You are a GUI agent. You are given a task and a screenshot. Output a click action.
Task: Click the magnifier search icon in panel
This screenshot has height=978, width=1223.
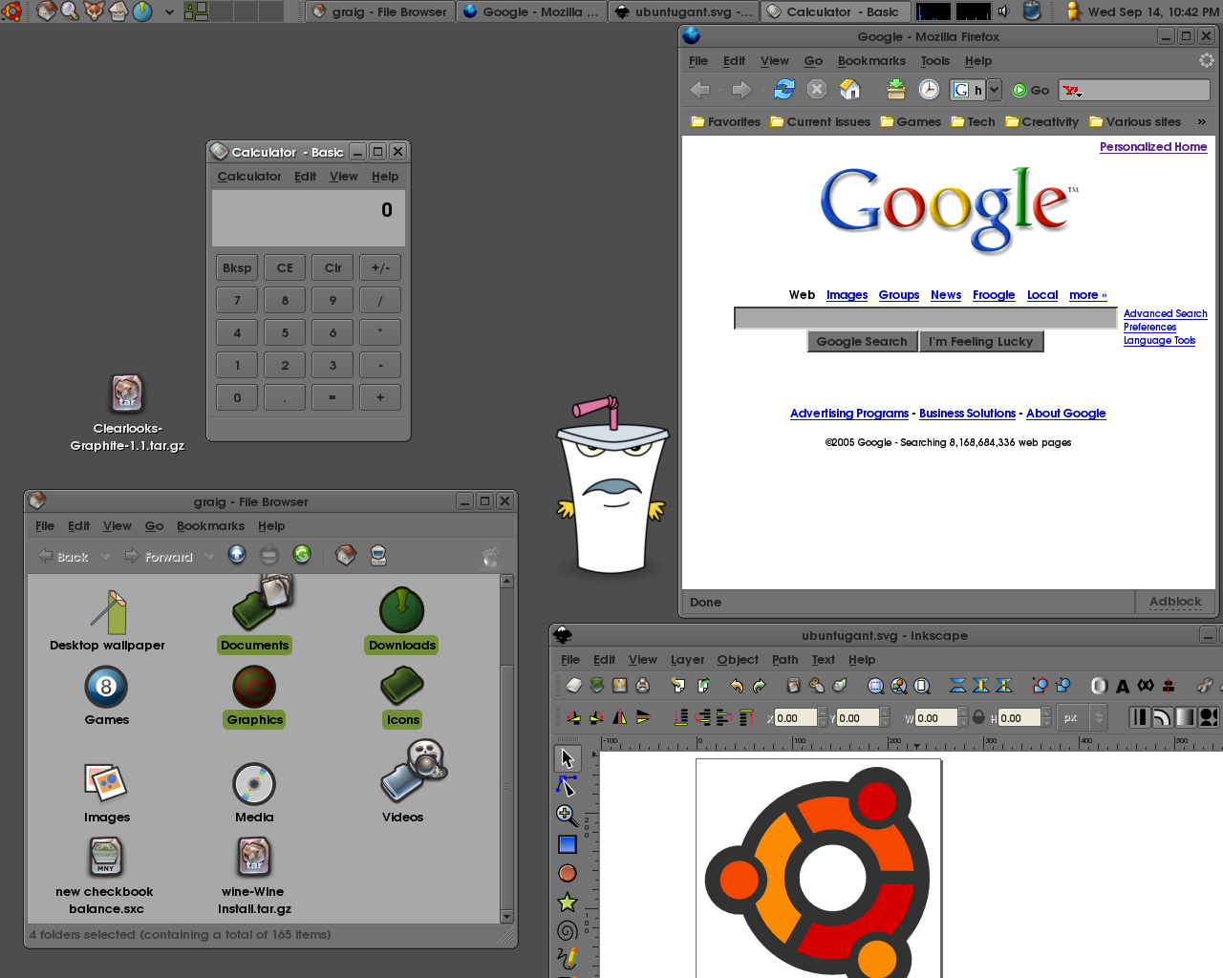pyautogui.click(x=70, y=11)
